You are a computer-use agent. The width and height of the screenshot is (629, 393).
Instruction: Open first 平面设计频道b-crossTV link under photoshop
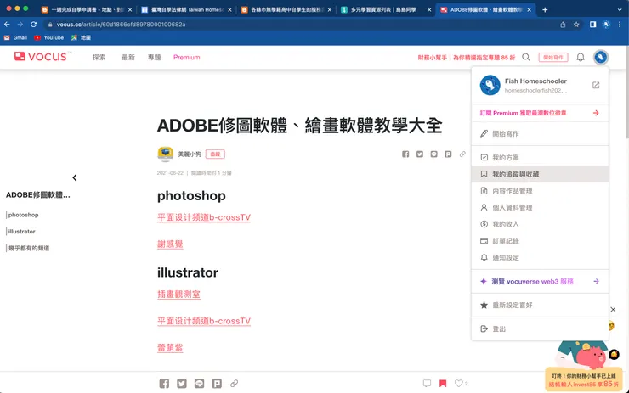pos(204,217)
